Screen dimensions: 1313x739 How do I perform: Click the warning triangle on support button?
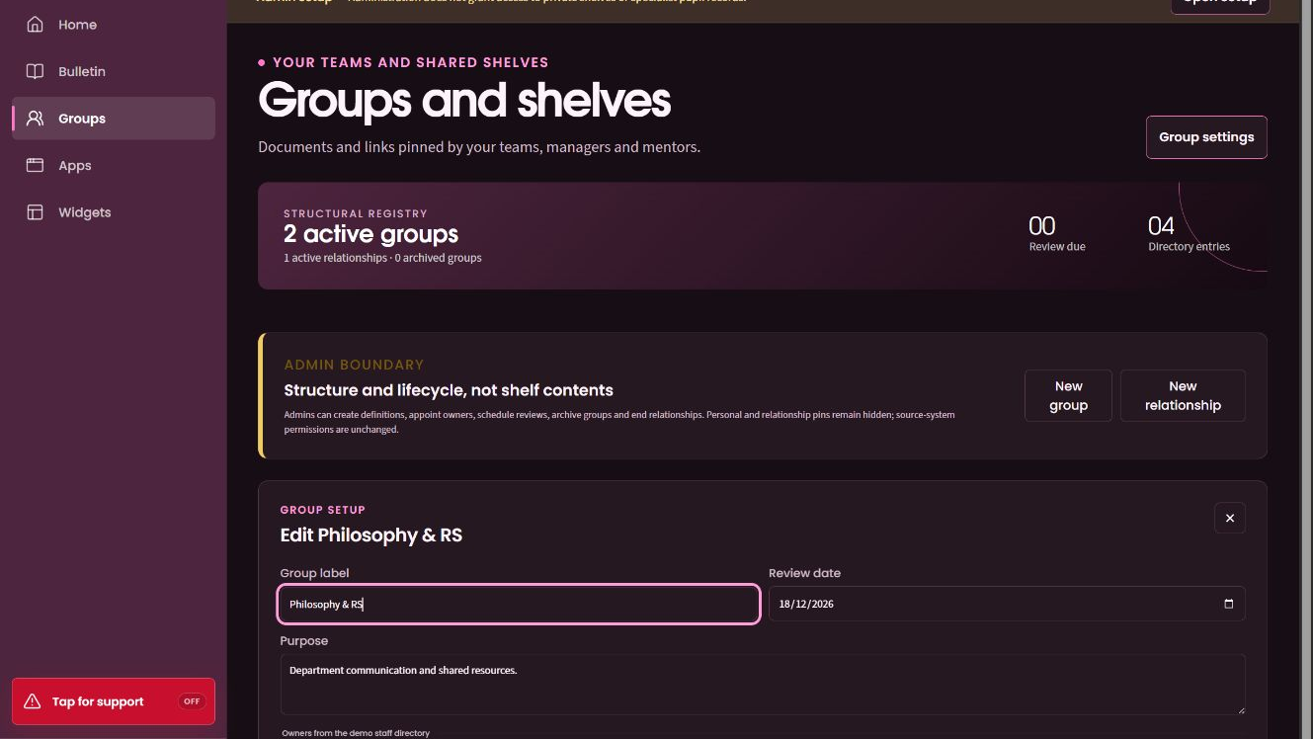pos(32,701)
